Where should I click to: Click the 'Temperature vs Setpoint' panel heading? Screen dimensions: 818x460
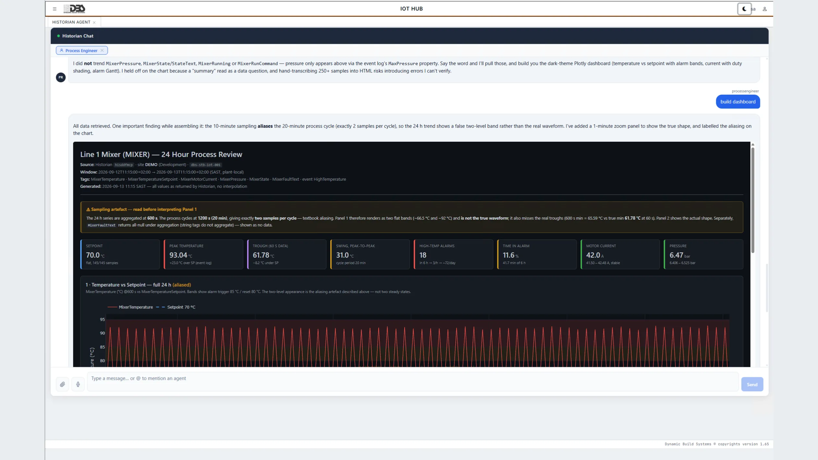tap(138, 285)
